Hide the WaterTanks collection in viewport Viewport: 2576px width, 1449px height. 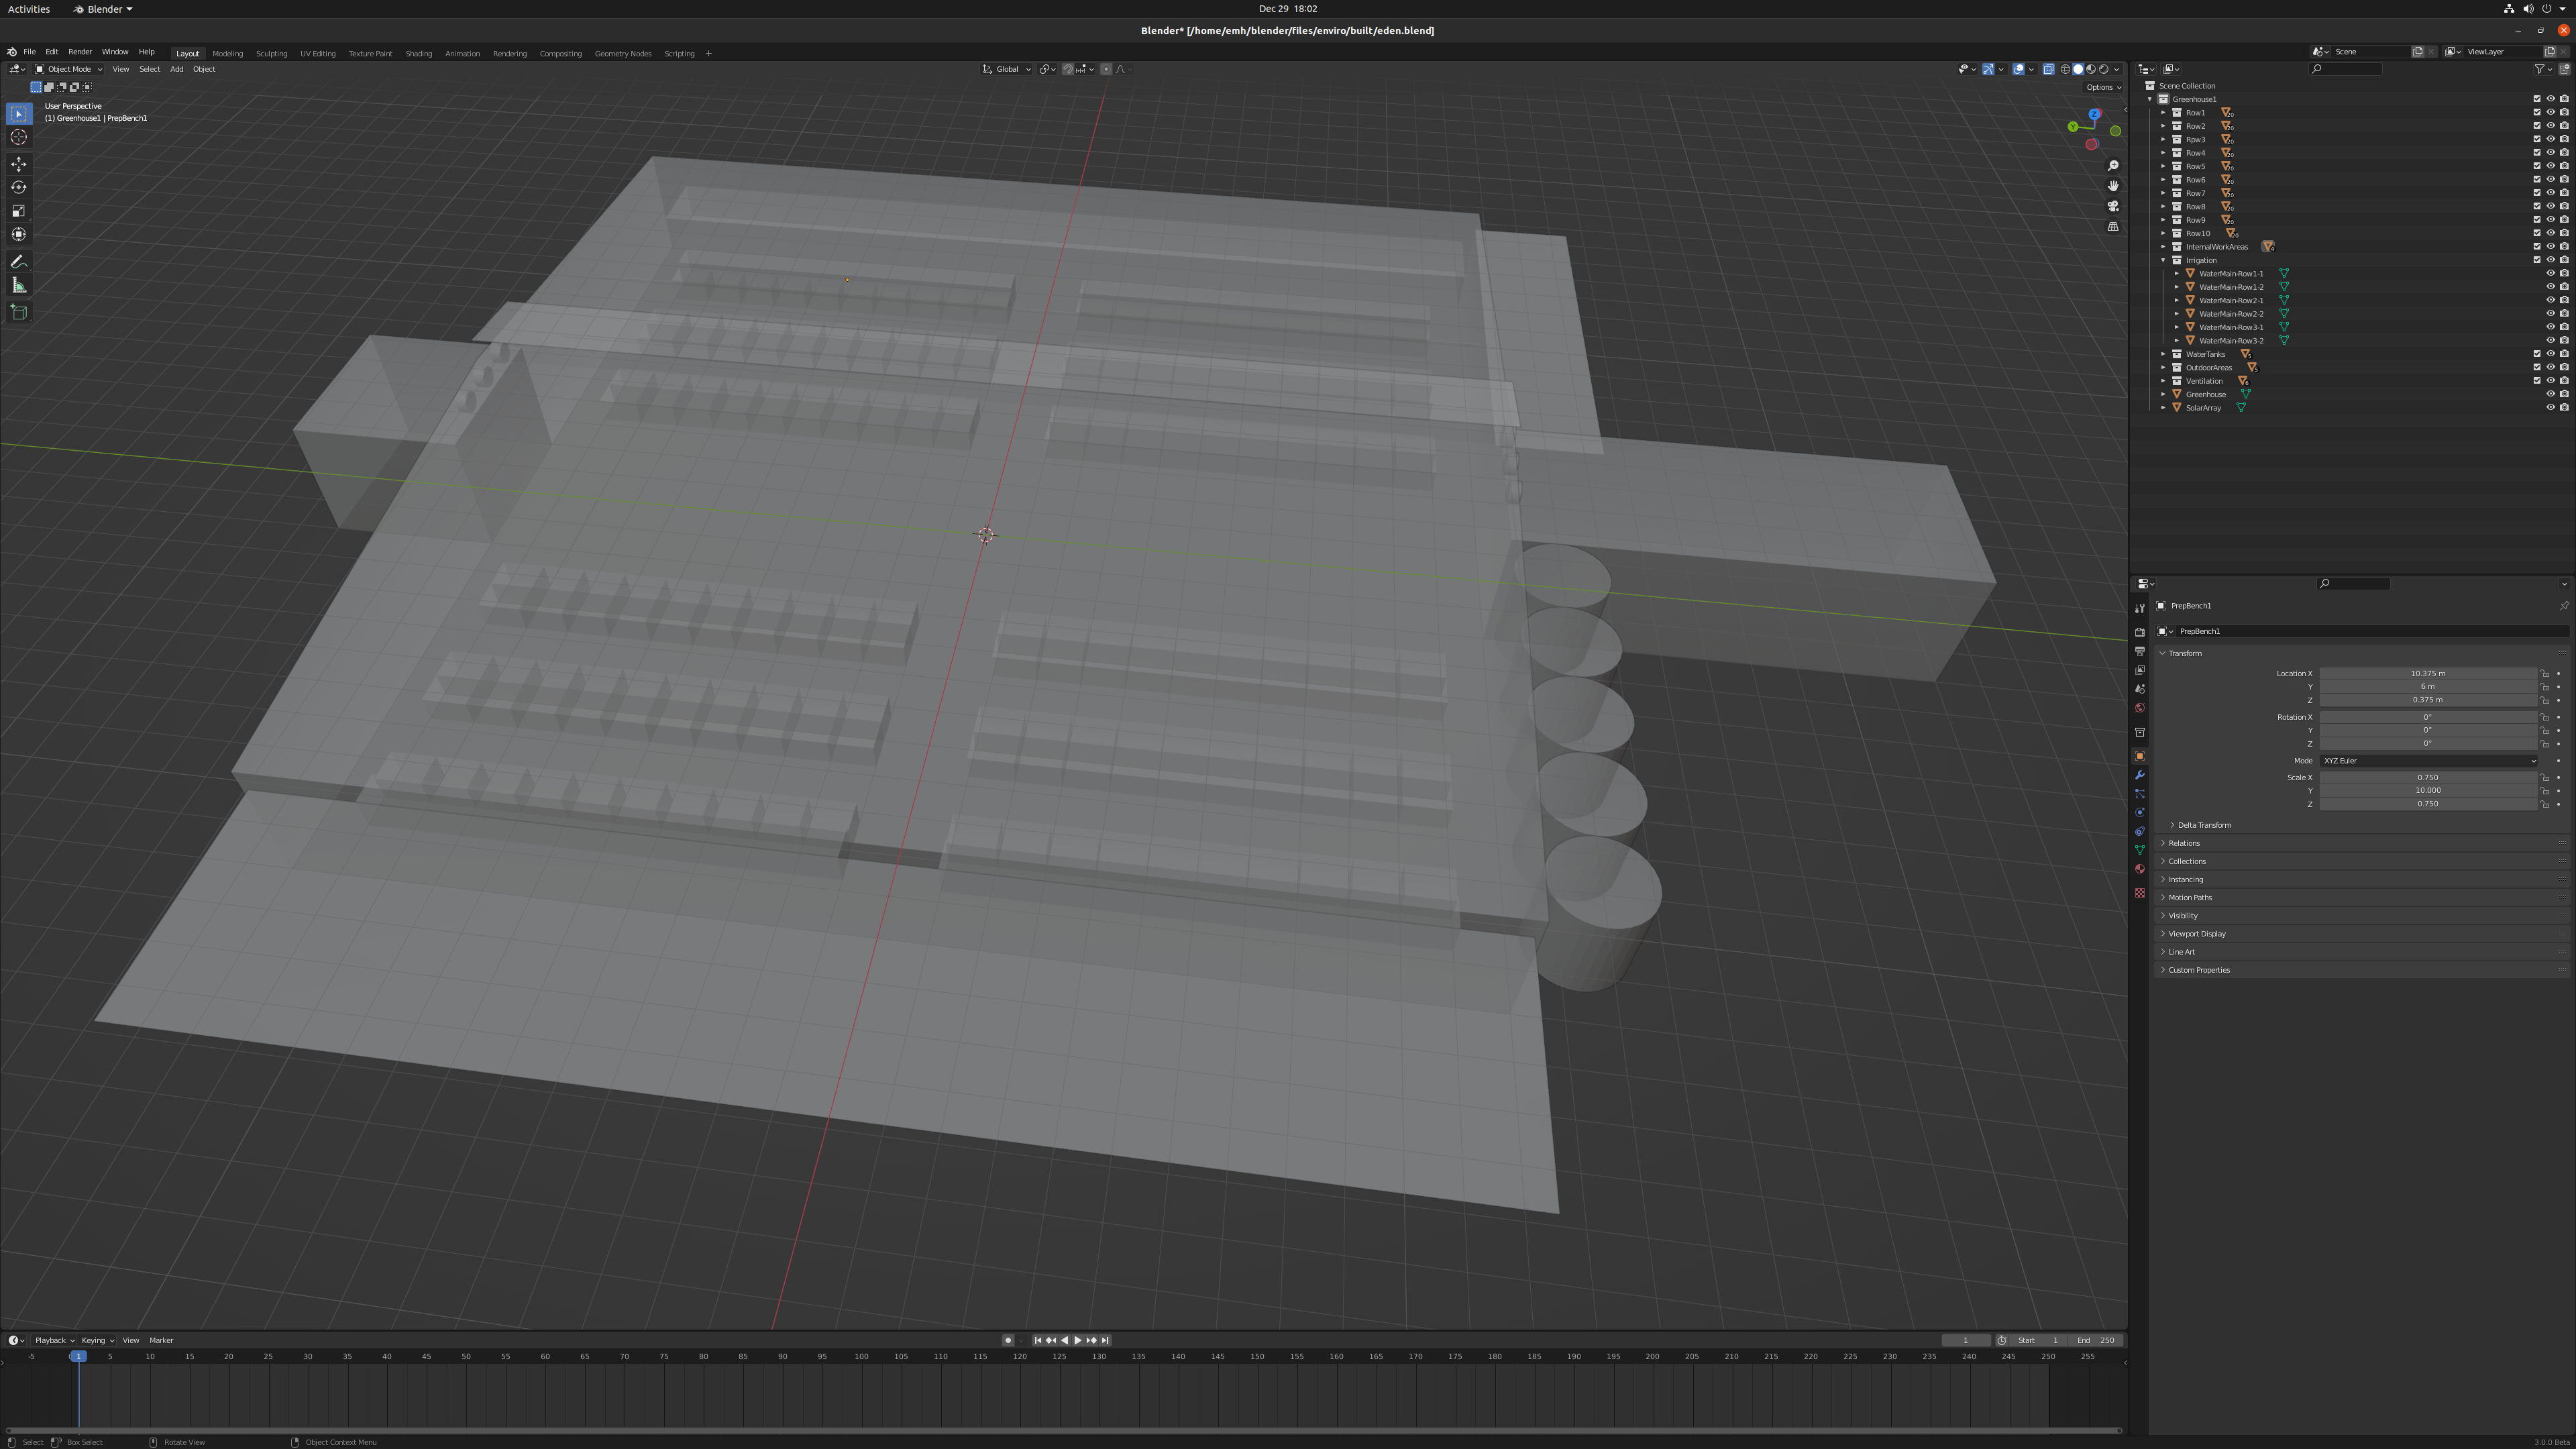pos(2550,354)
